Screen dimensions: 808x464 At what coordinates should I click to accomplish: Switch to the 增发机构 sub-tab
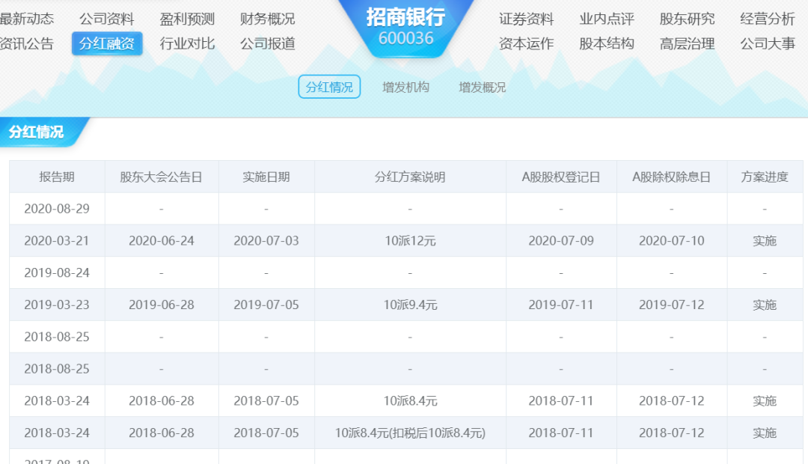tap(405, 87)
